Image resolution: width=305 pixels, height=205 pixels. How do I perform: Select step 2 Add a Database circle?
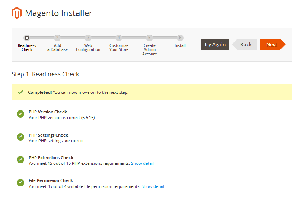57,38
